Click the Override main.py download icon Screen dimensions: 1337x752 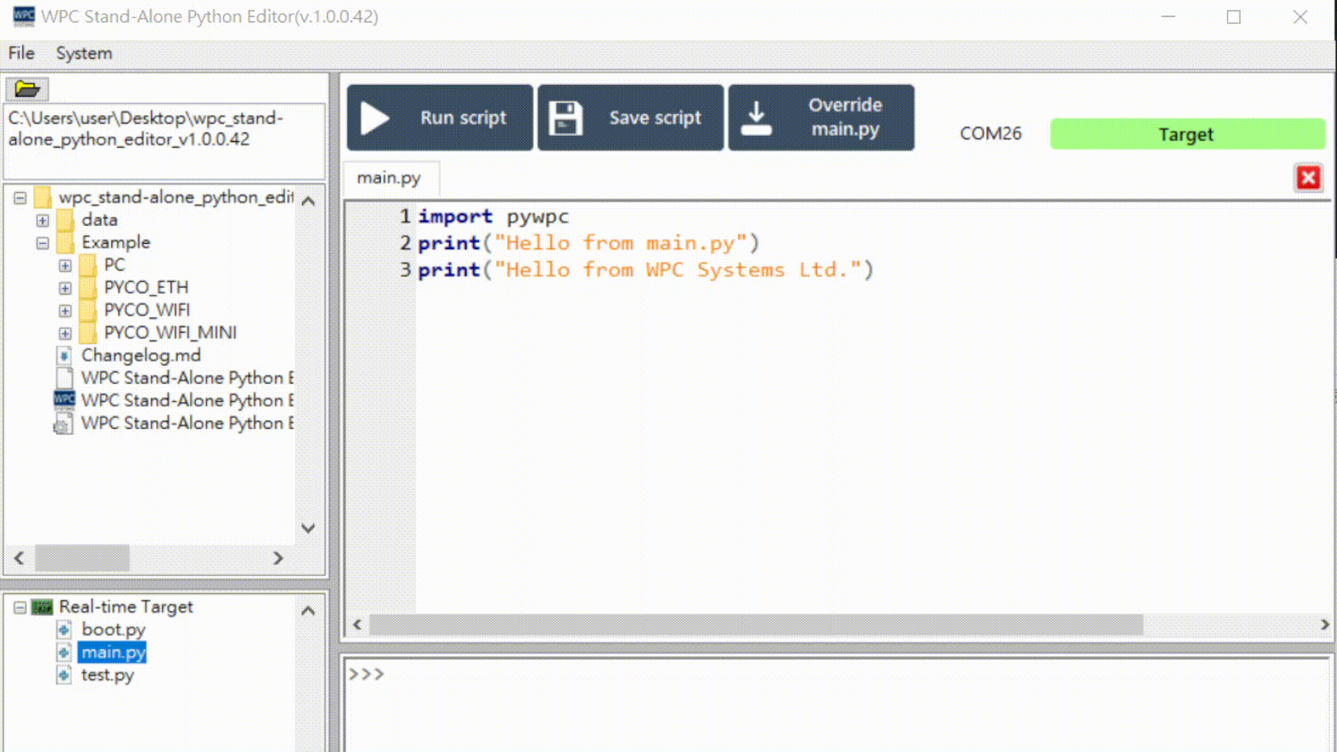(x=757, y=117)
